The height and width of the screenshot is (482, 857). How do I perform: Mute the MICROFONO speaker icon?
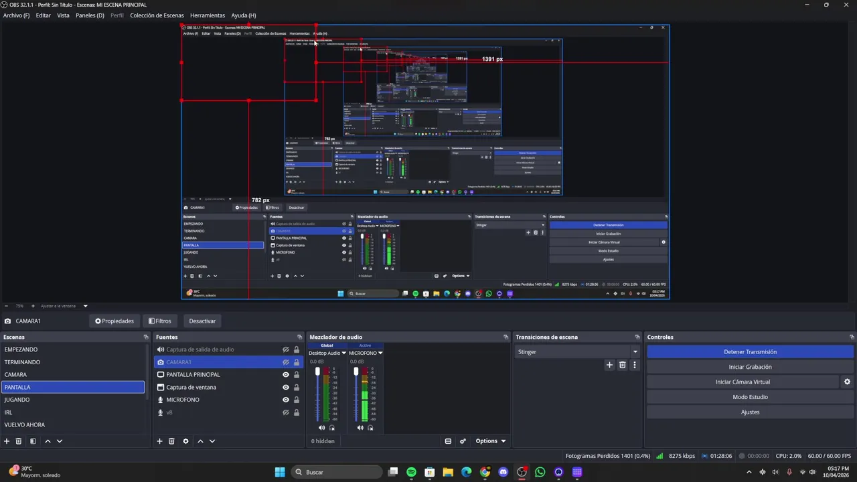360,428
